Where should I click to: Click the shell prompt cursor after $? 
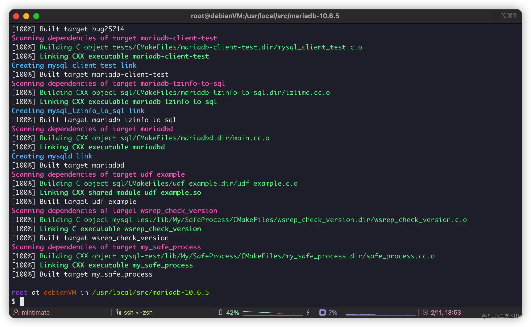22,302
